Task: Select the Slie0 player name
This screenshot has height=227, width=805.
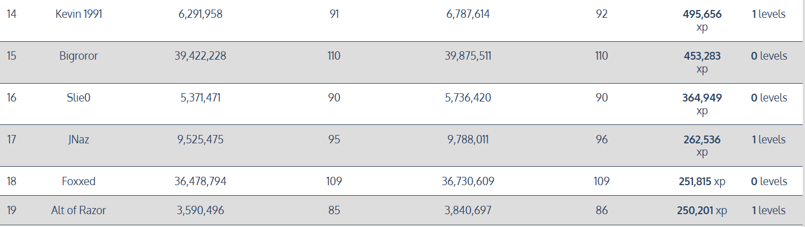Action: click(79, 98)
